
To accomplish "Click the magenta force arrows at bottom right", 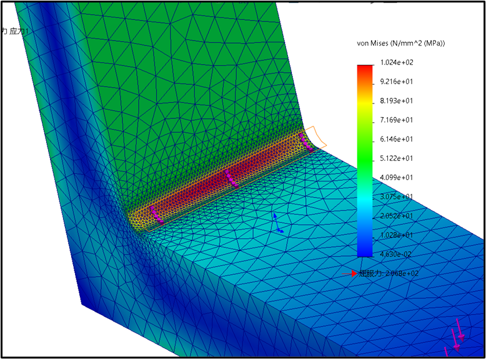I will [x=458, y=335].
